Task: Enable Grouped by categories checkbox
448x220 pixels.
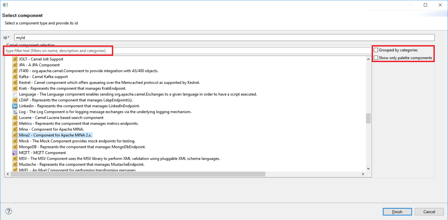Action: click(x=376, y=50)
